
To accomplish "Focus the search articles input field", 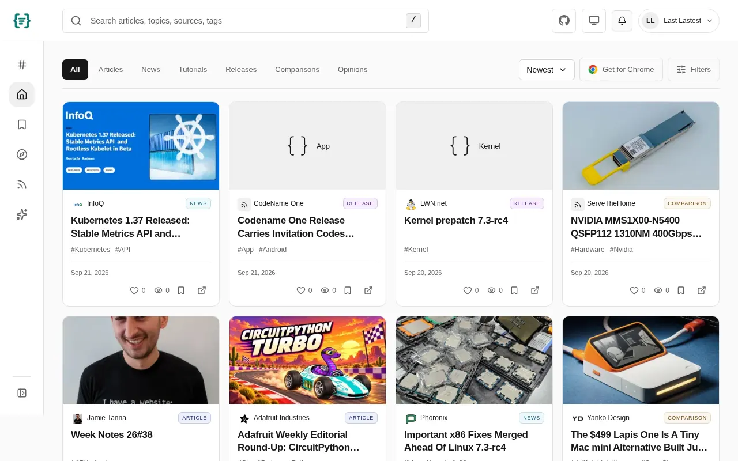I will tap(246, 21).
